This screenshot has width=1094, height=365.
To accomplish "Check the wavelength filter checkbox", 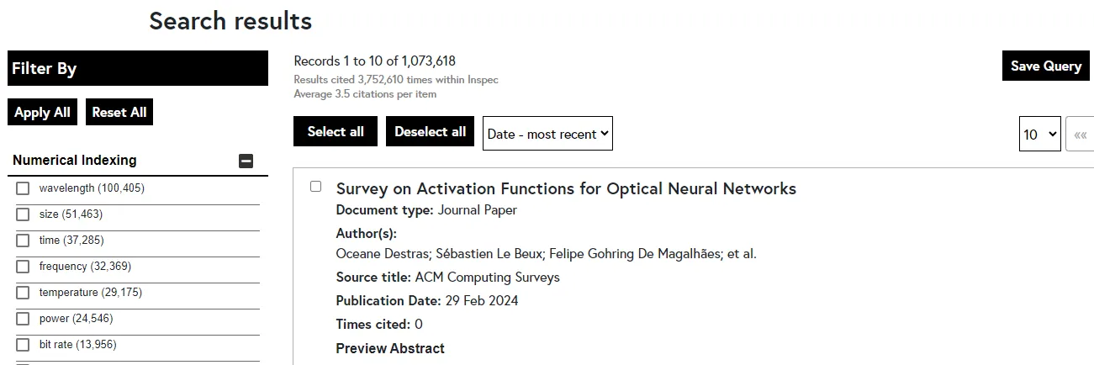I will click(23, 188).
